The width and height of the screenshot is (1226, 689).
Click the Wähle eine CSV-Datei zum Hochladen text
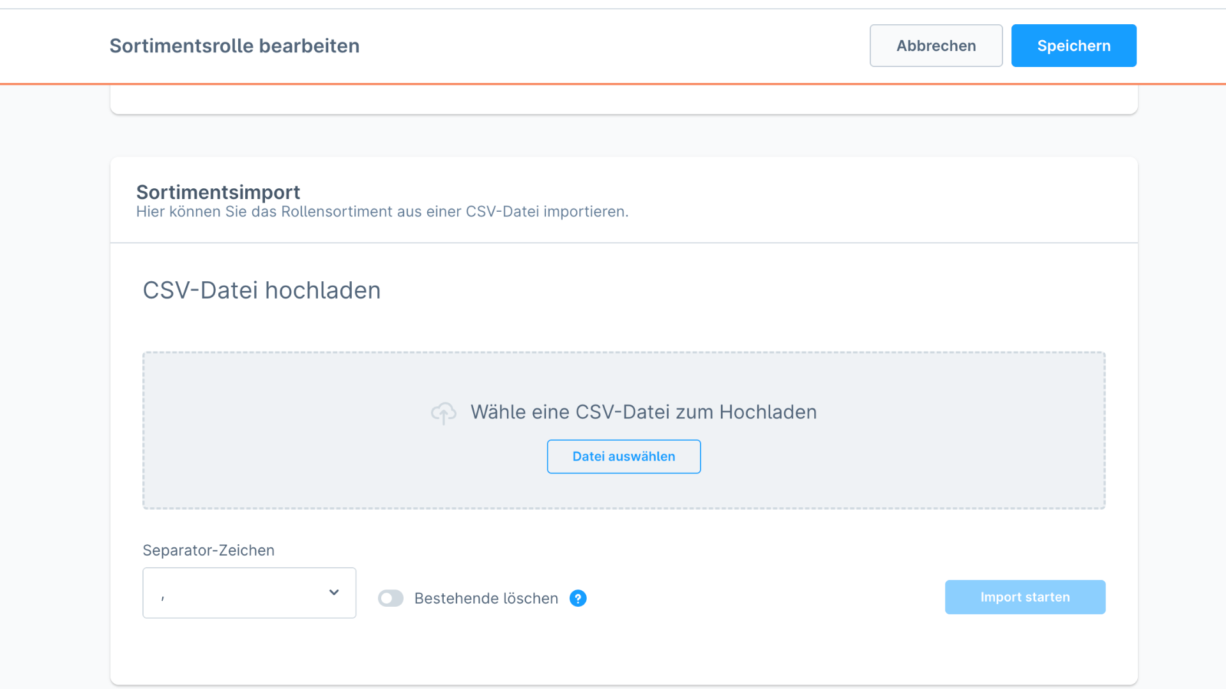pyautogui.click(x=643, y=412)
